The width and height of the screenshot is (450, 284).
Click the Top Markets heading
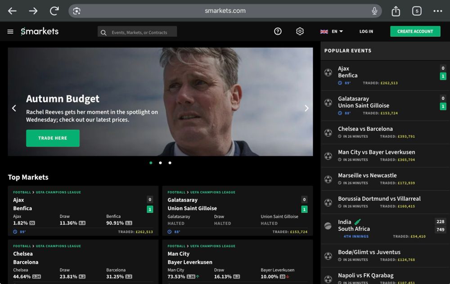(x=28, y=177)
